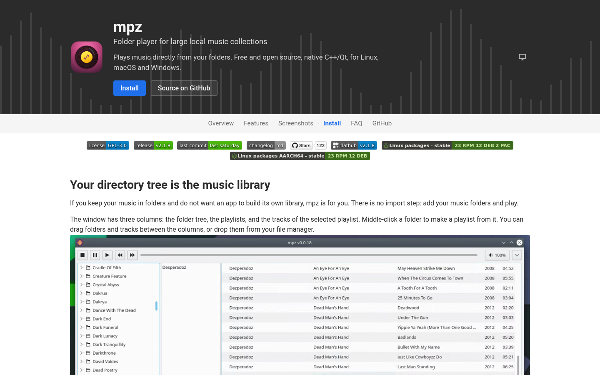Click the last commit badge
This screenshot has width=600, height=375.
[x=210, y=145]
